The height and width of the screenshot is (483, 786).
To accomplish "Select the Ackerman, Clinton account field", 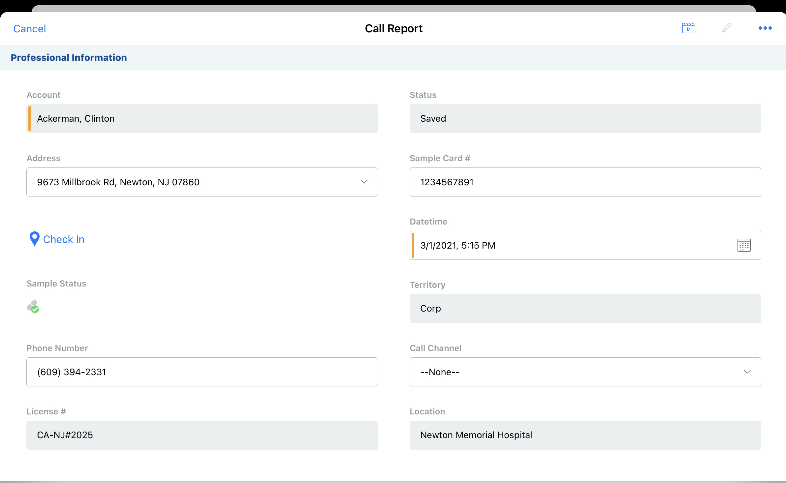I will pos(202,119).
